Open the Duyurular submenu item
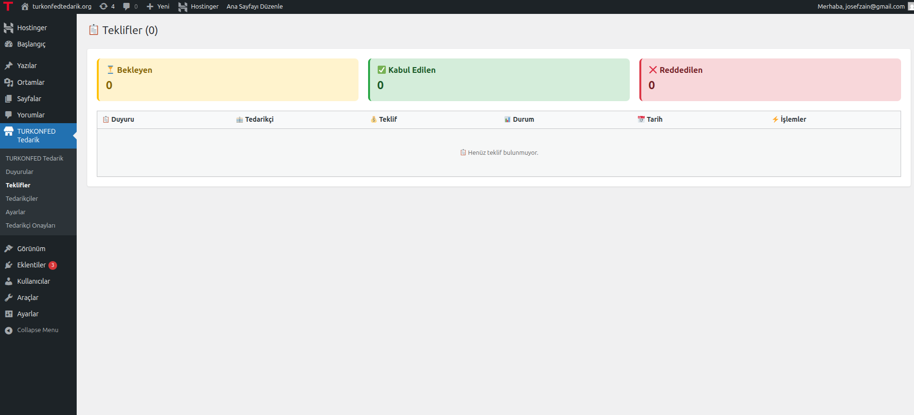914x415 pixels. (x=20, y=172)
